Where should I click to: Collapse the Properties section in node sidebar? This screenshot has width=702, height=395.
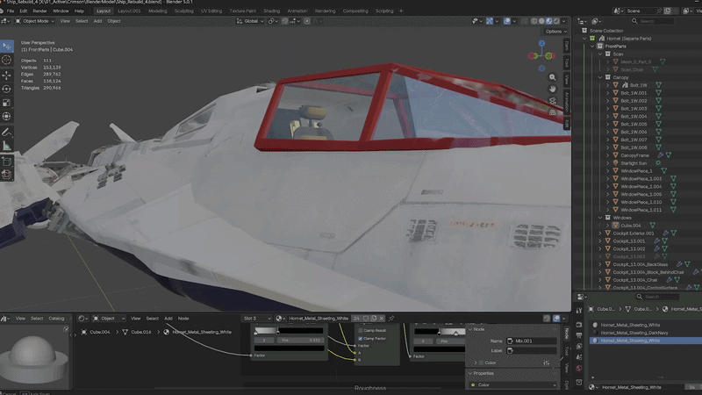[x=470, y=373]
